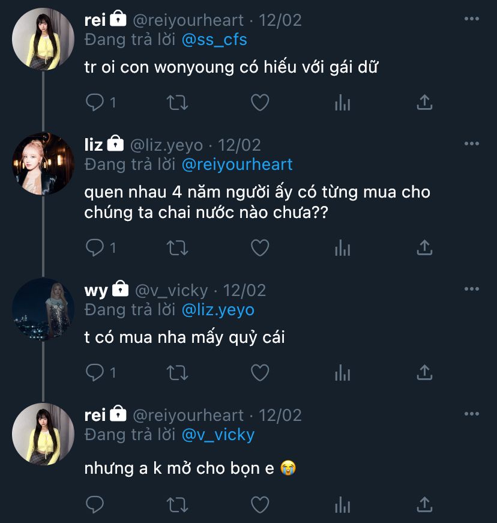Retweet liz's reply to @reiyourheart
The width and height of the screenshot is (497, 523).
(177, 247)
